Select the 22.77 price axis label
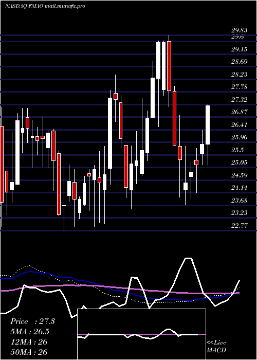This screenshot has width=257, height=360. click(x=240, y=226)
